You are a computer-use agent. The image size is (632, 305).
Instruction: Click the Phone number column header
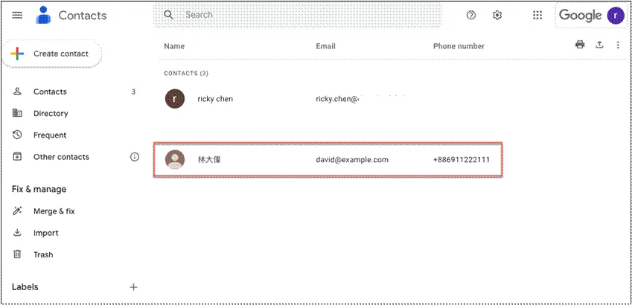click(x=459, y=46)
